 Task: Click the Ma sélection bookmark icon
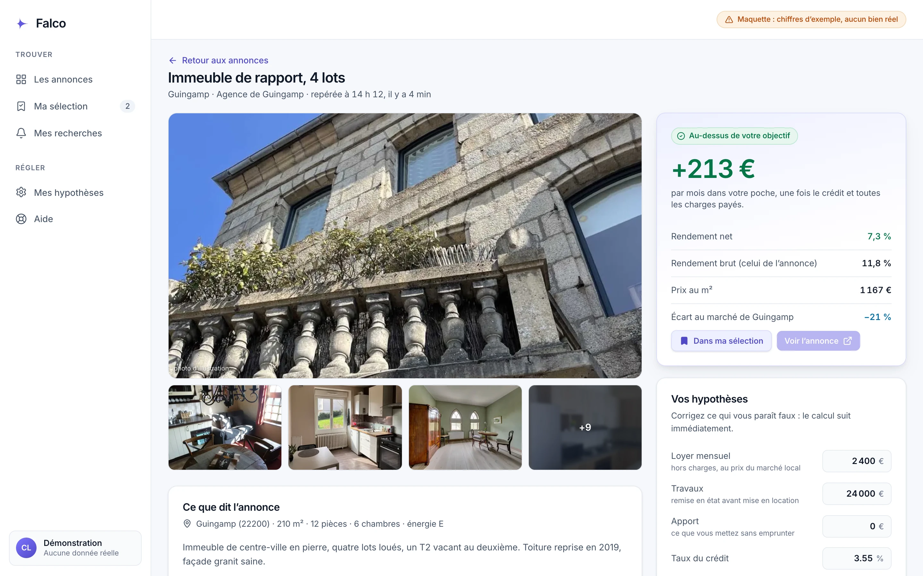[x=21, y=106]
